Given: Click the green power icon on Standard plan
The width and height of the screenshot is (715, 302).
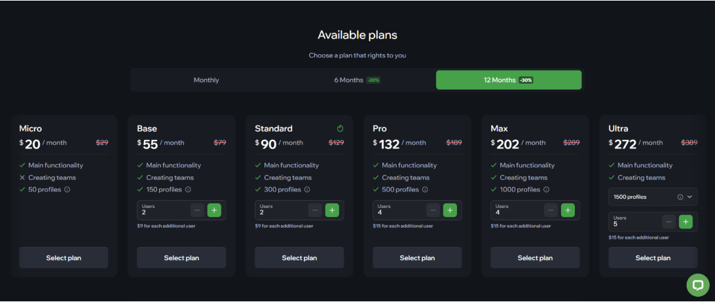Looking at the screenshot, I should click(x=340, y=129).
